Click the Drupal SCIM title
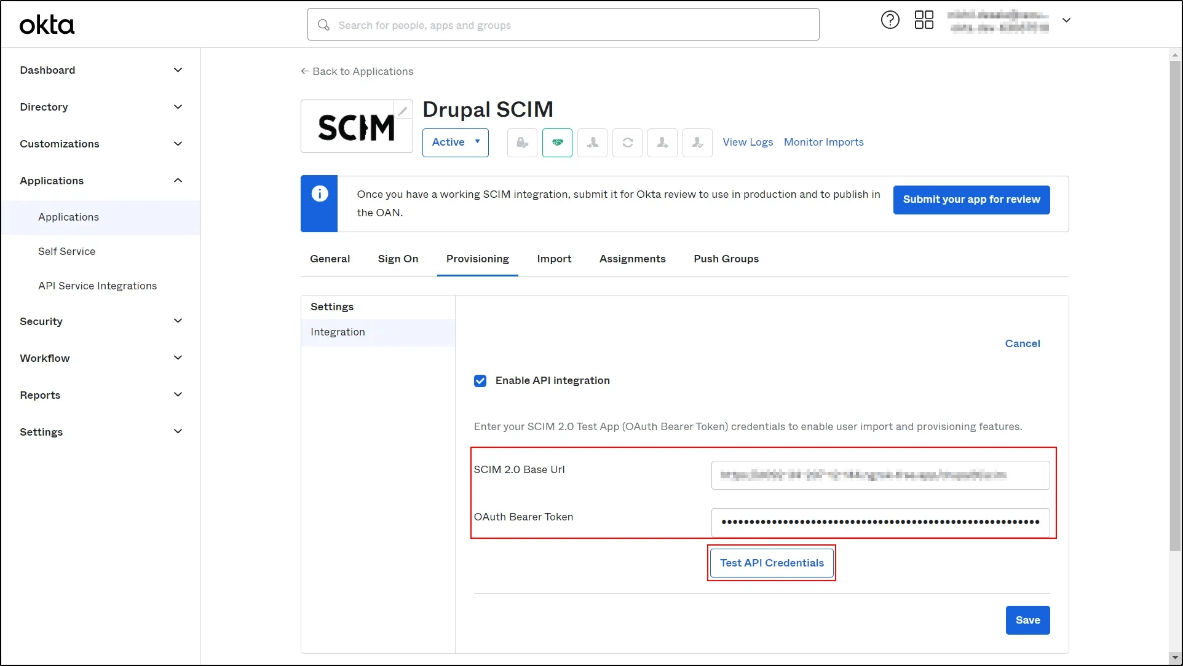 [x=488, y=110]
